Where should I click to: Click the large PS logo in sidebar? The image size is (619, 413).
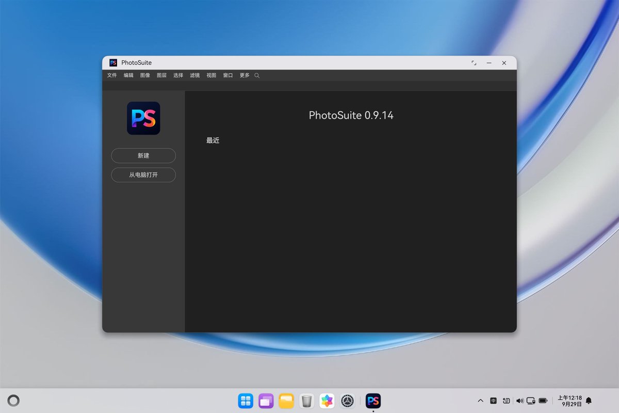pos(143,118)
